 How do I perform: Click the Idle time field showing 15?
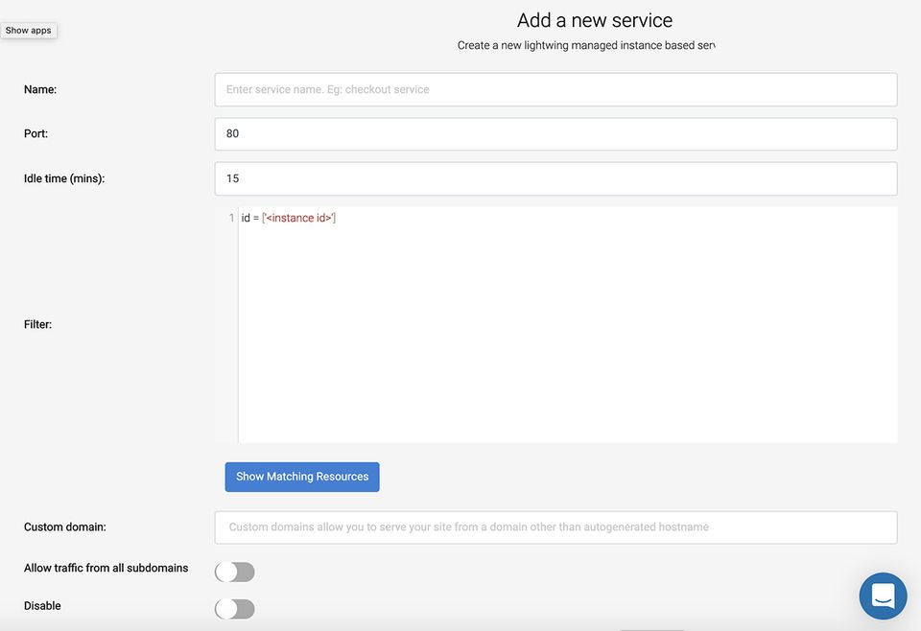pyautogui.click(x=555, y=178)
